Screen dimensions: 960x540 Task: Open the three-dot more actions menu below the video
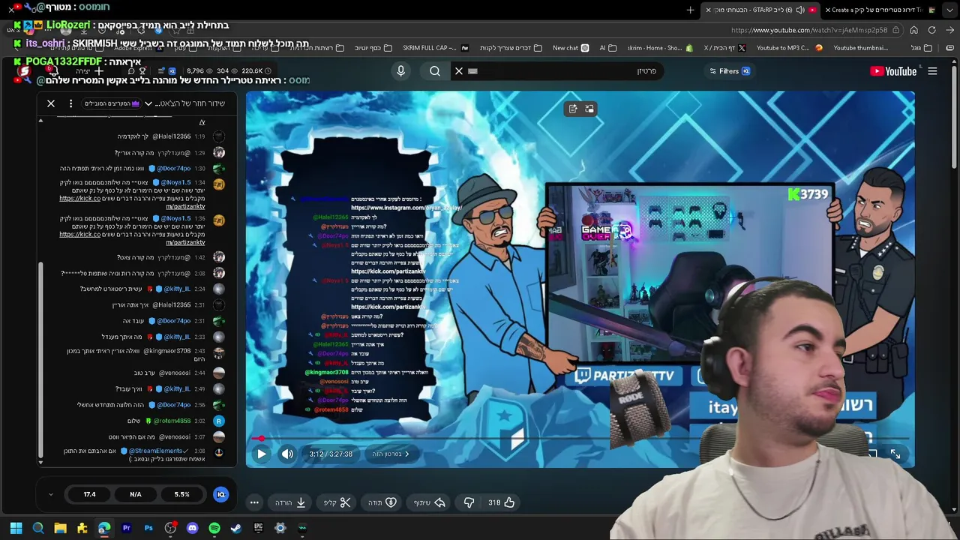pos(254,502)
